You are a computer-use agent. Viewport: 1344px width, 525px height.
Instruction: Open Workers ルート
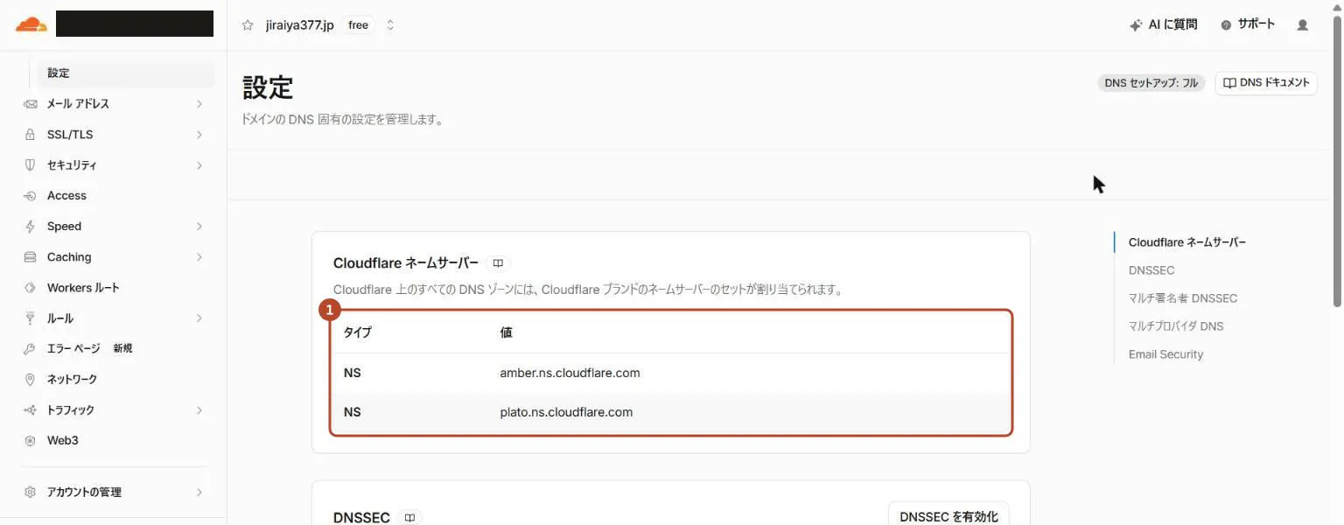tap(83, 288)
